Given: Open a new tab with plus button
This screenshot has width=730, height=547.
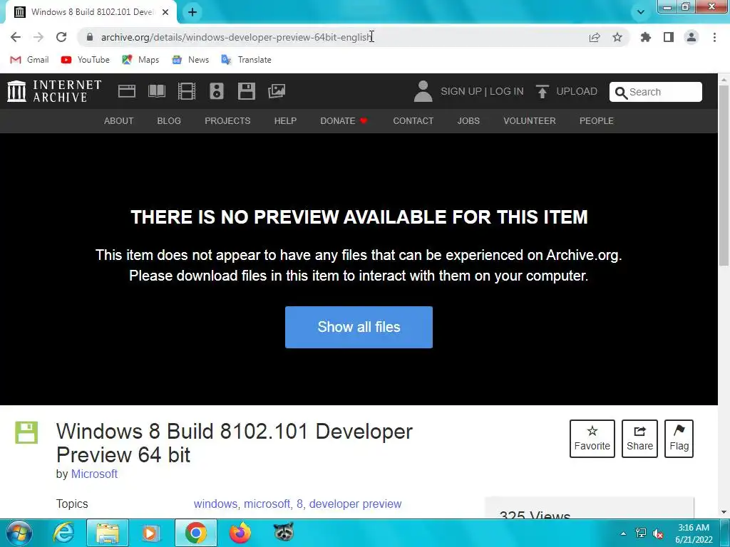Looking at the screenshot, I should pos(192,12).
